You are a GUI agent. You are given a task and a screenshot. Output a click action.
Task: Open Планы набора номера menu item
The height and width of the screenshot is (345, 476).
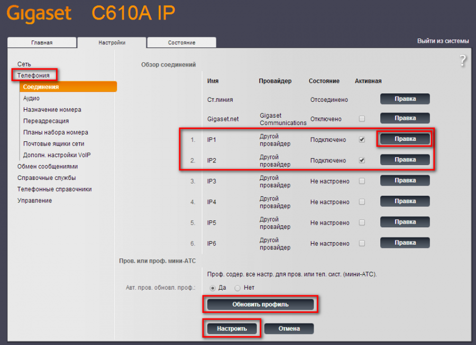coord(56,132)
